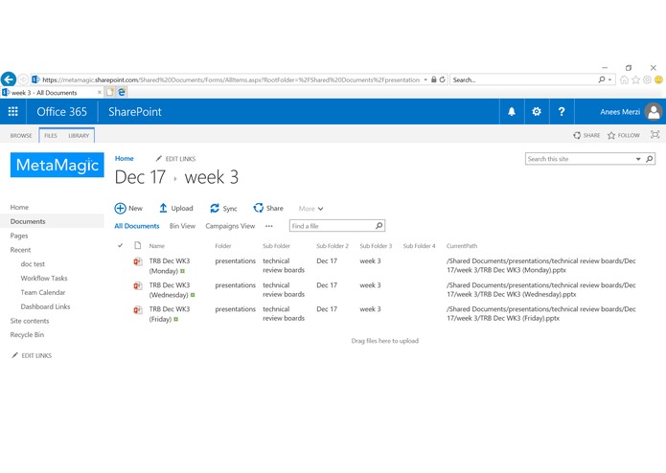666x473 pixels.
Task: Open a new browser tab button
Action: tap(109, 92)
